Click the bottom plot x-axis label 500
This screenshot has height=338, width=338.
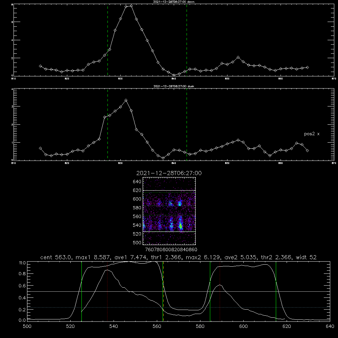click(x=27, y=327)
